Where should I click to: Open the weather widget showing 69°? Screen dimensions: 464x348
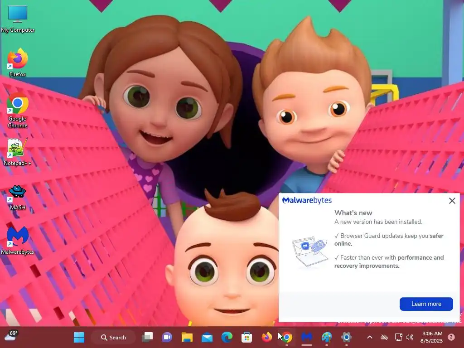tap(11, 336)
